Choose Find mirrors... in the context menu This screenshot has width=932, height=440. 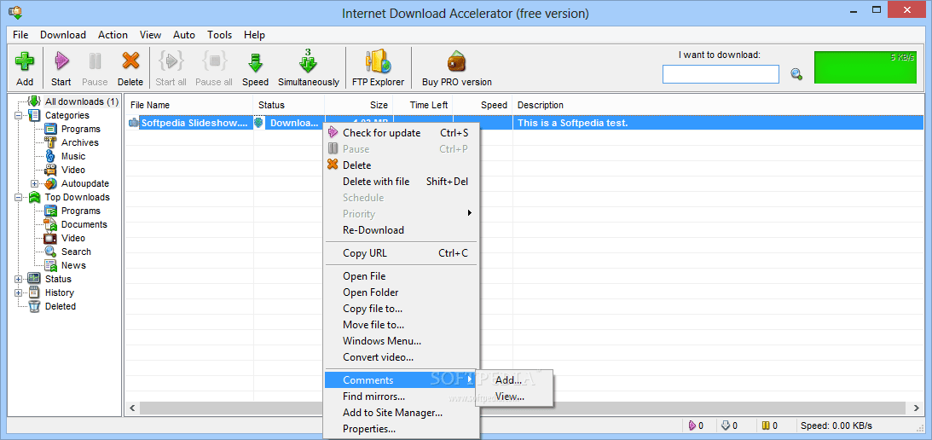point(402,396)
